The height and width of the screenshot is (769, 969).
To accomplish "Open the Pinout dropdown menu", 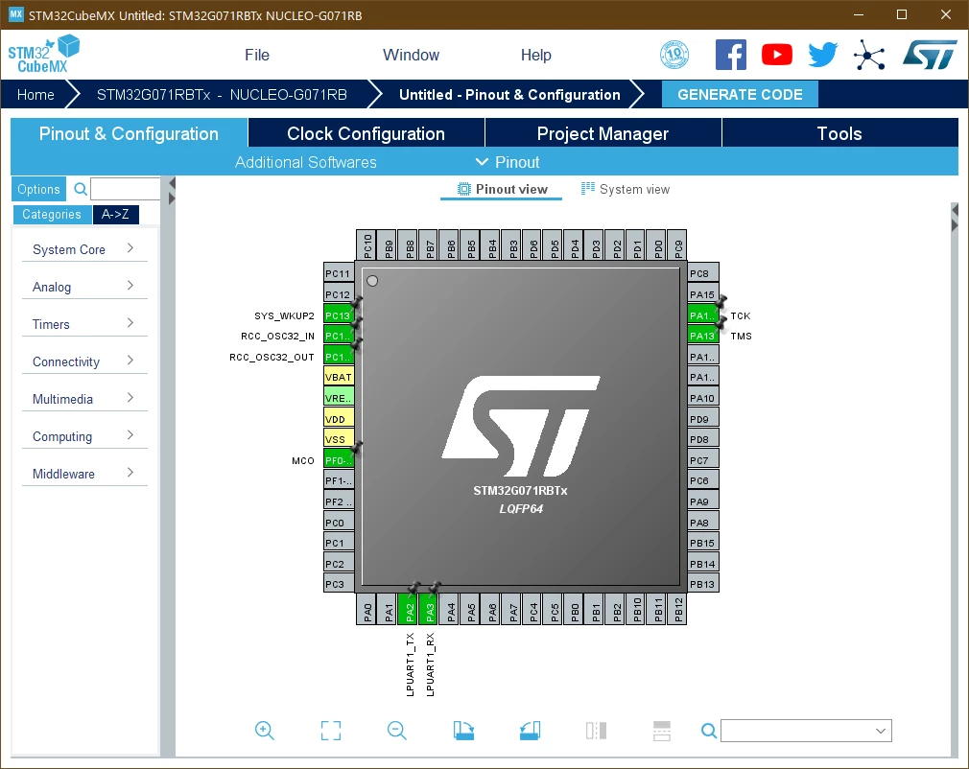I will [x=508, y=162].
